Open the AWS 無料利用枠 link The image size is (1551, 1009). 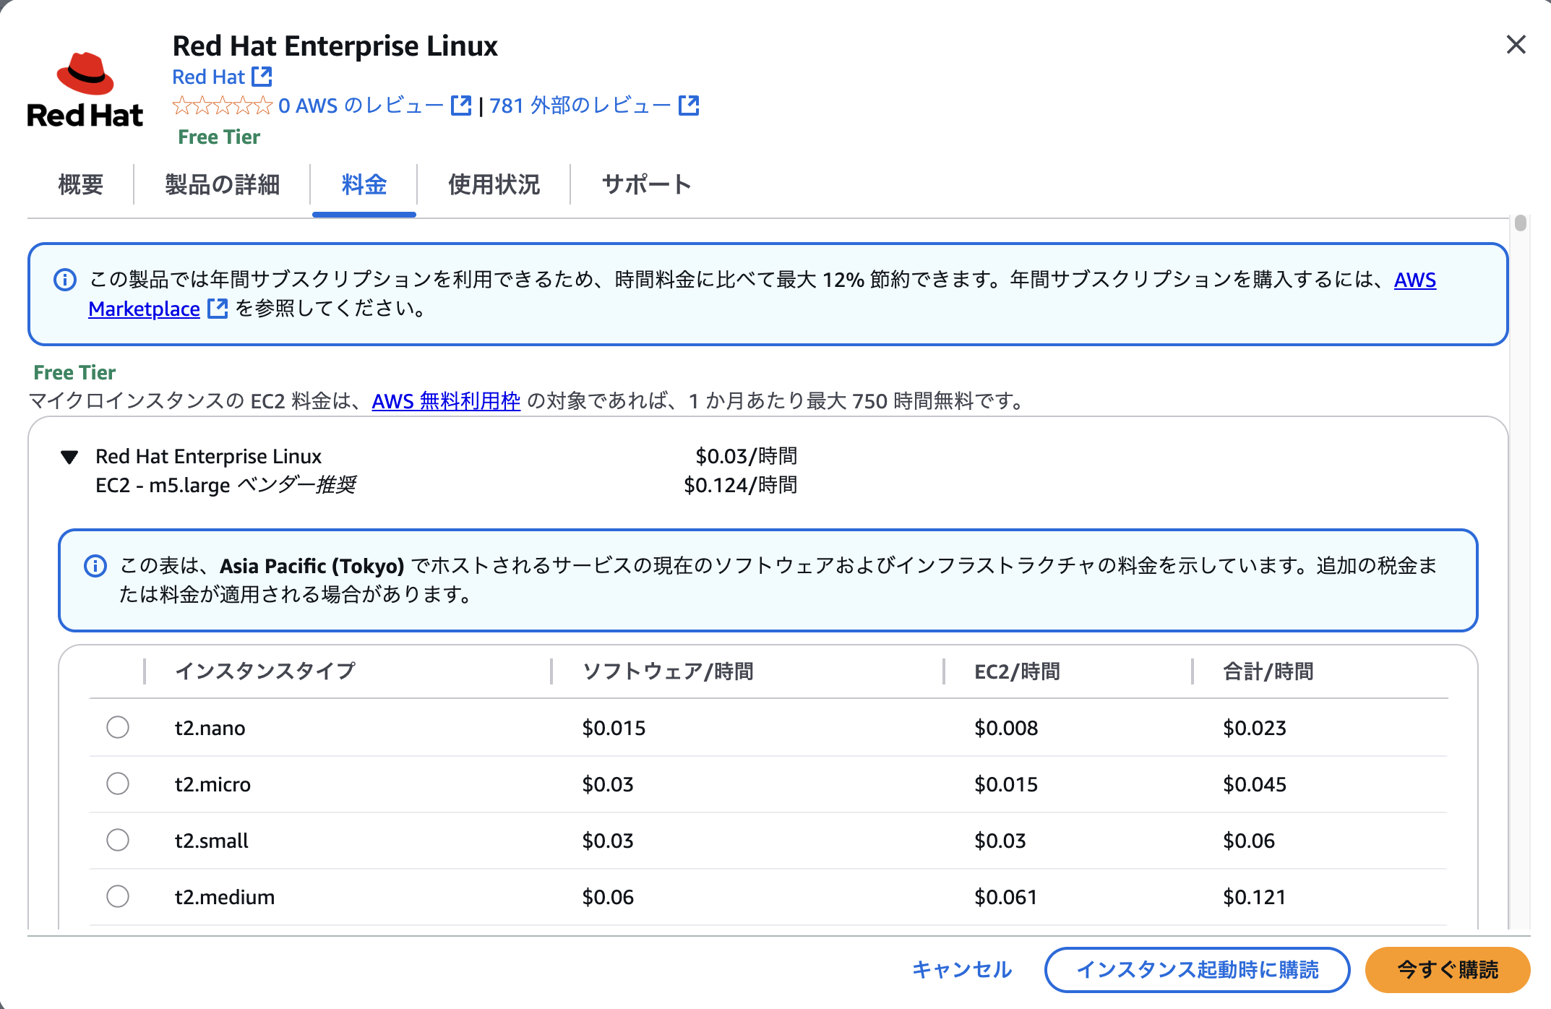pos(446,401)
